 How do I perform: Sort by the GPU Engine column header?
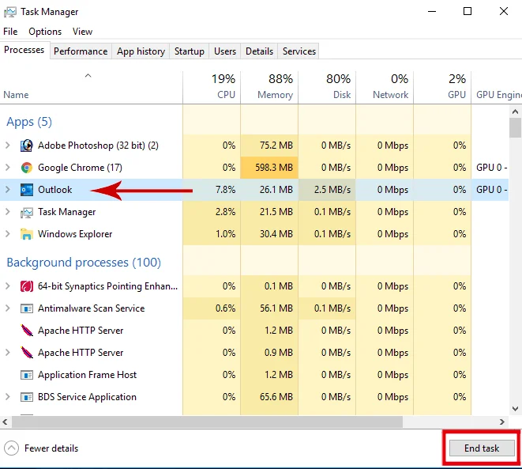click(x=497, y=87)
